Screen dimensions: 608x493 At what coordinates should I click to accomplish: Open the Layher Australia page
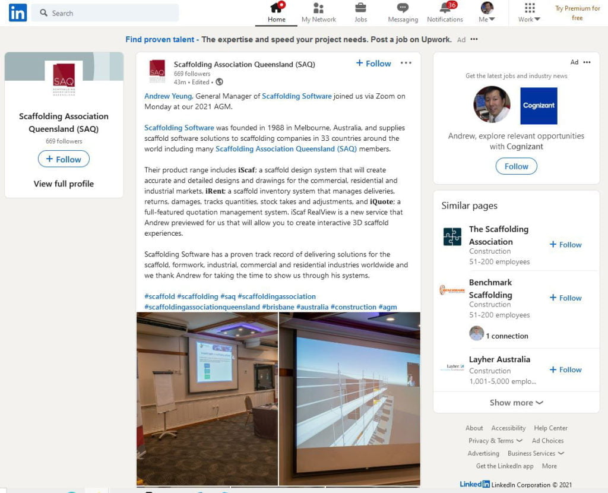coord(499,359)
